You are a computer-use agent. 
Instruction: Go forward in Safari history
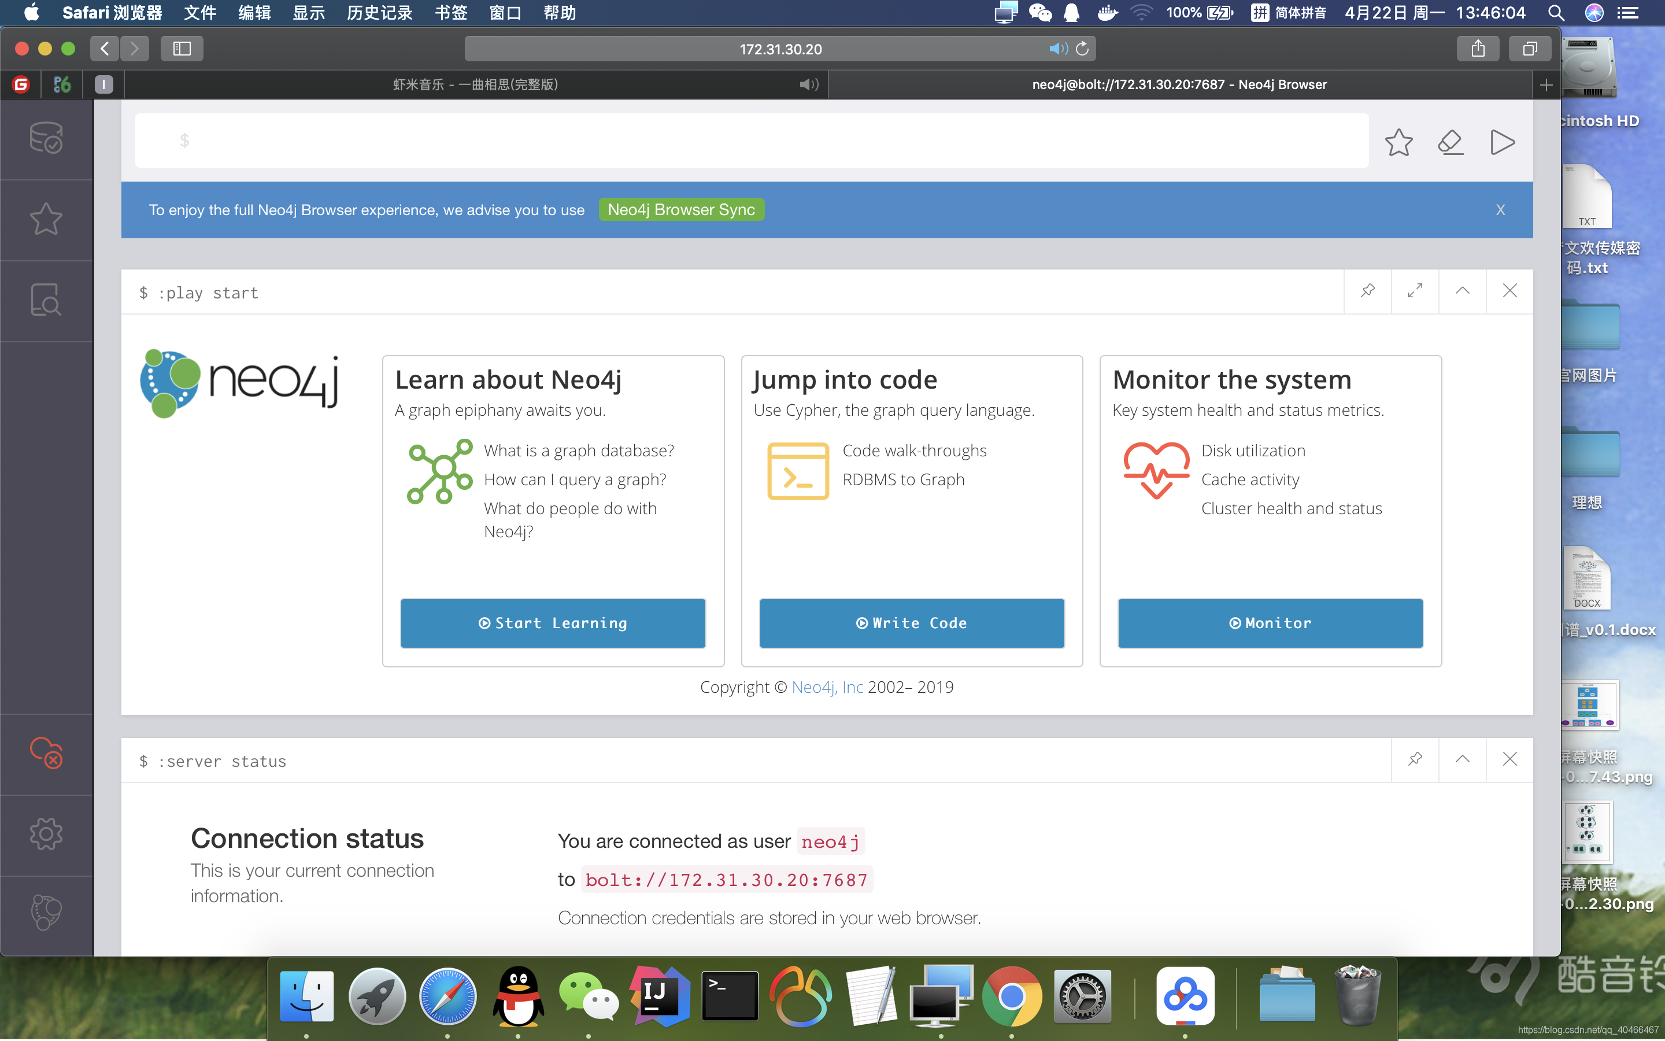135,49
